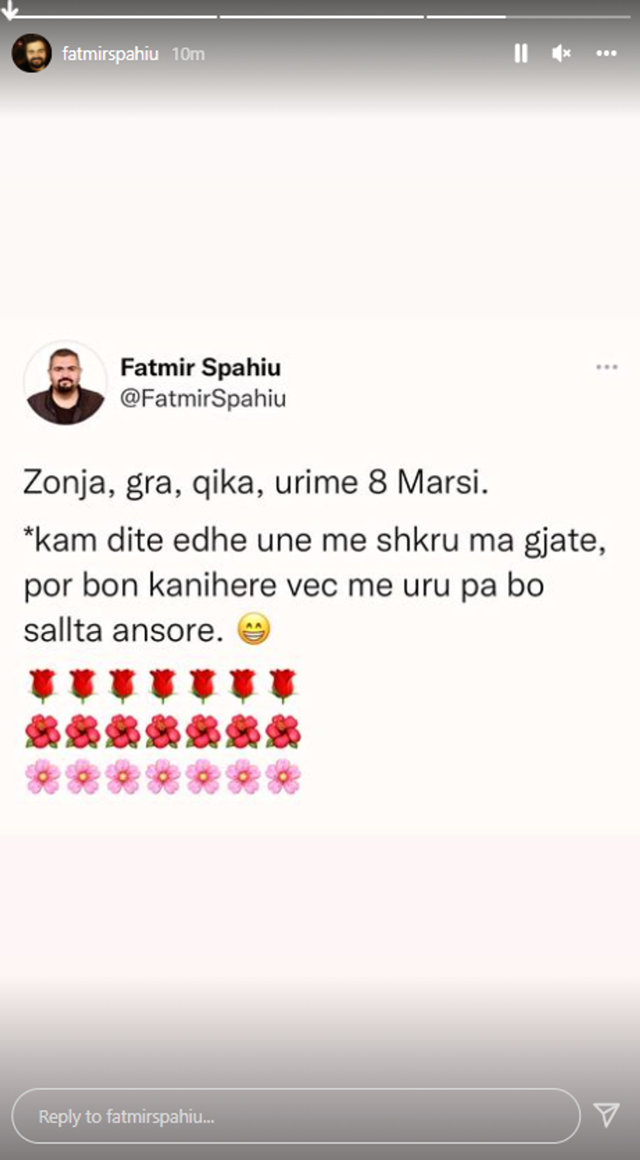This screenshot has height=1160, width=640.
Task: Click the @FatmirSpahiu handle
Action: [203, 398]
